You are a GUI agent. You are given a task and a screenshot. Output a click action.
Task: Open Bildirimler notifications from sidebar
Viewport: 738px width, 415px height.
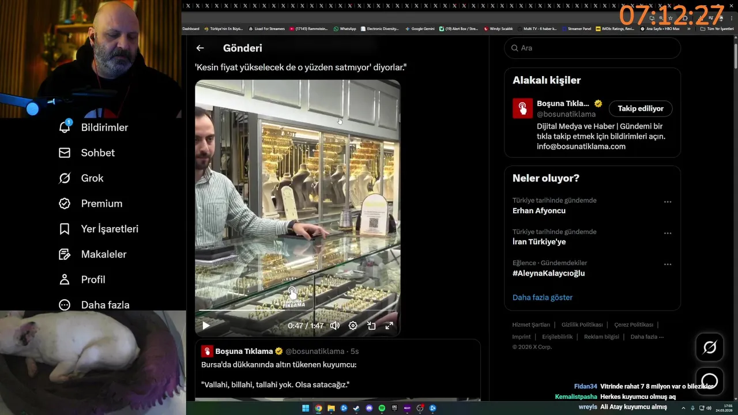pos(93,127)
